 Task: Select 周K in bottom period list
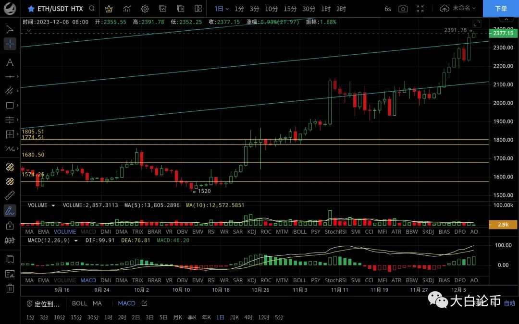(x=235, y=317)
